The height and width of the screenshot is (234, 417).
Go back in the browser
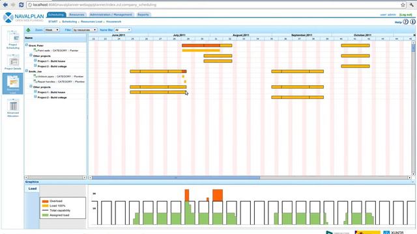pyautogui.click(x=5, y=5)
